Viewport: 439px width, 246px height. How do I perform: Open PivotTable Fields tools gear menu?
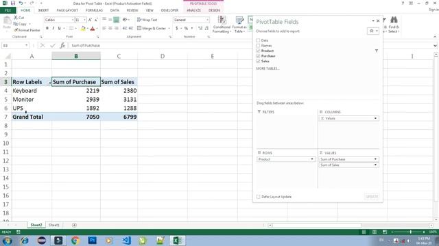373,31
